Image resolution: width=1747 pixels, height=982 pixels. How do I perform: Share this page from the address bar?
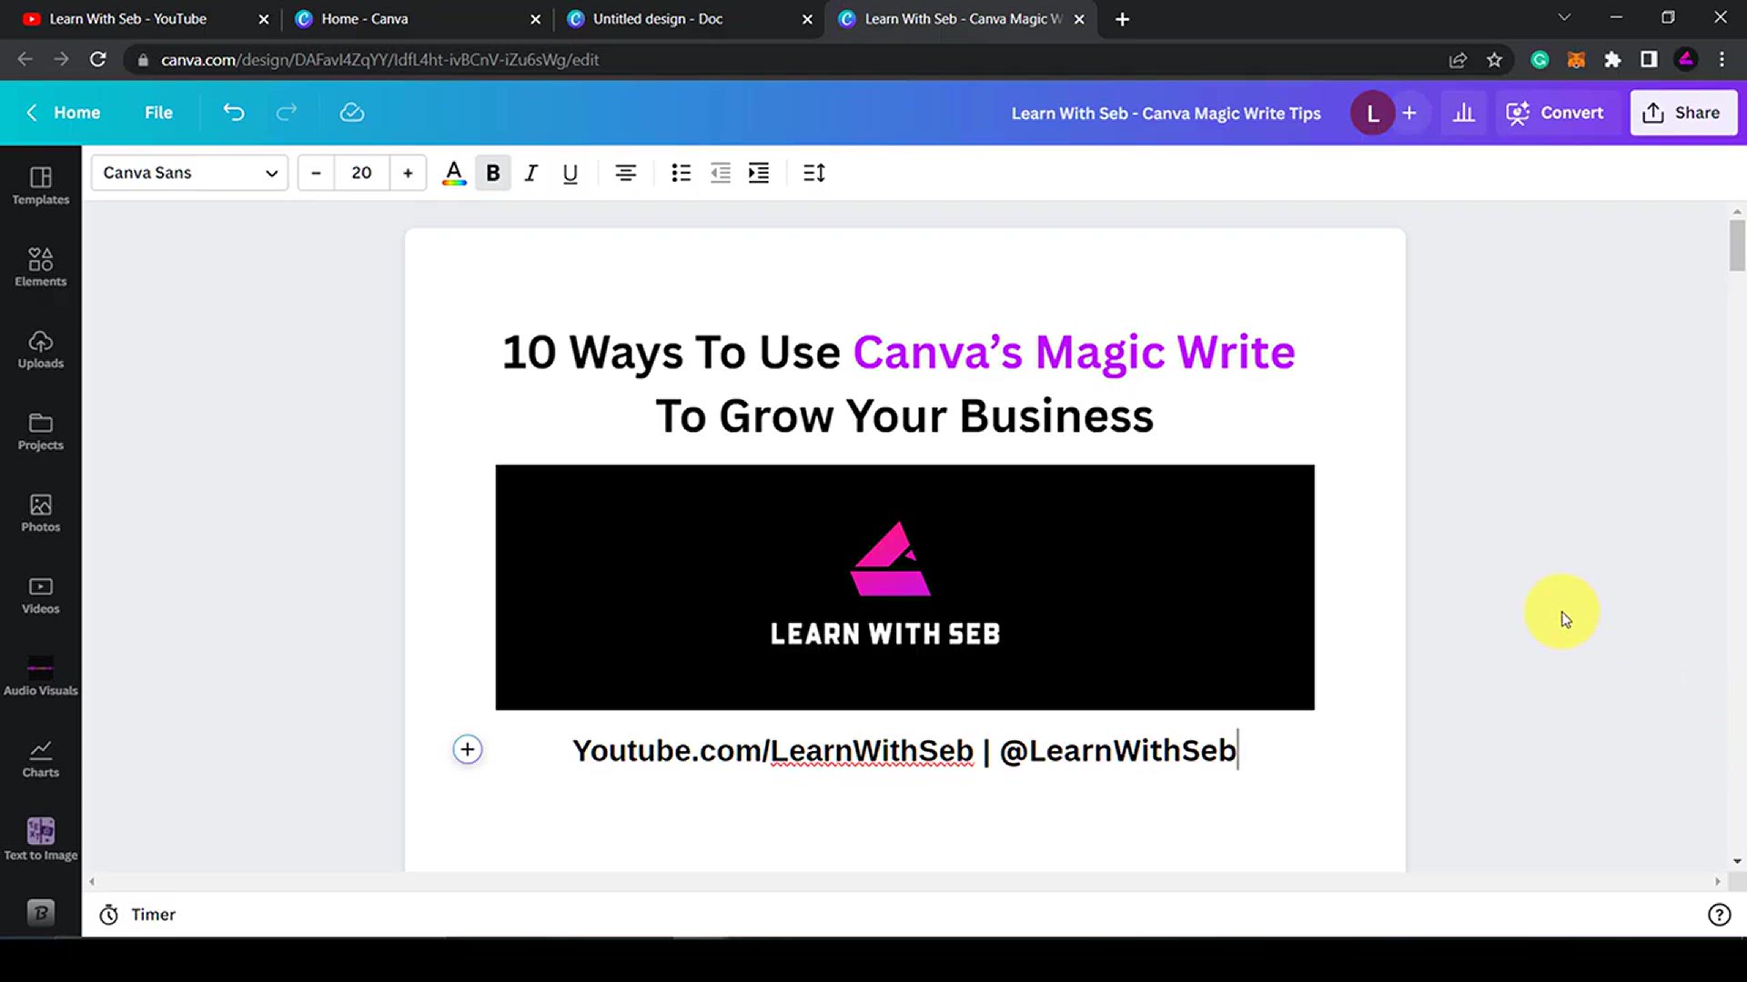(x=1458, y=59)
